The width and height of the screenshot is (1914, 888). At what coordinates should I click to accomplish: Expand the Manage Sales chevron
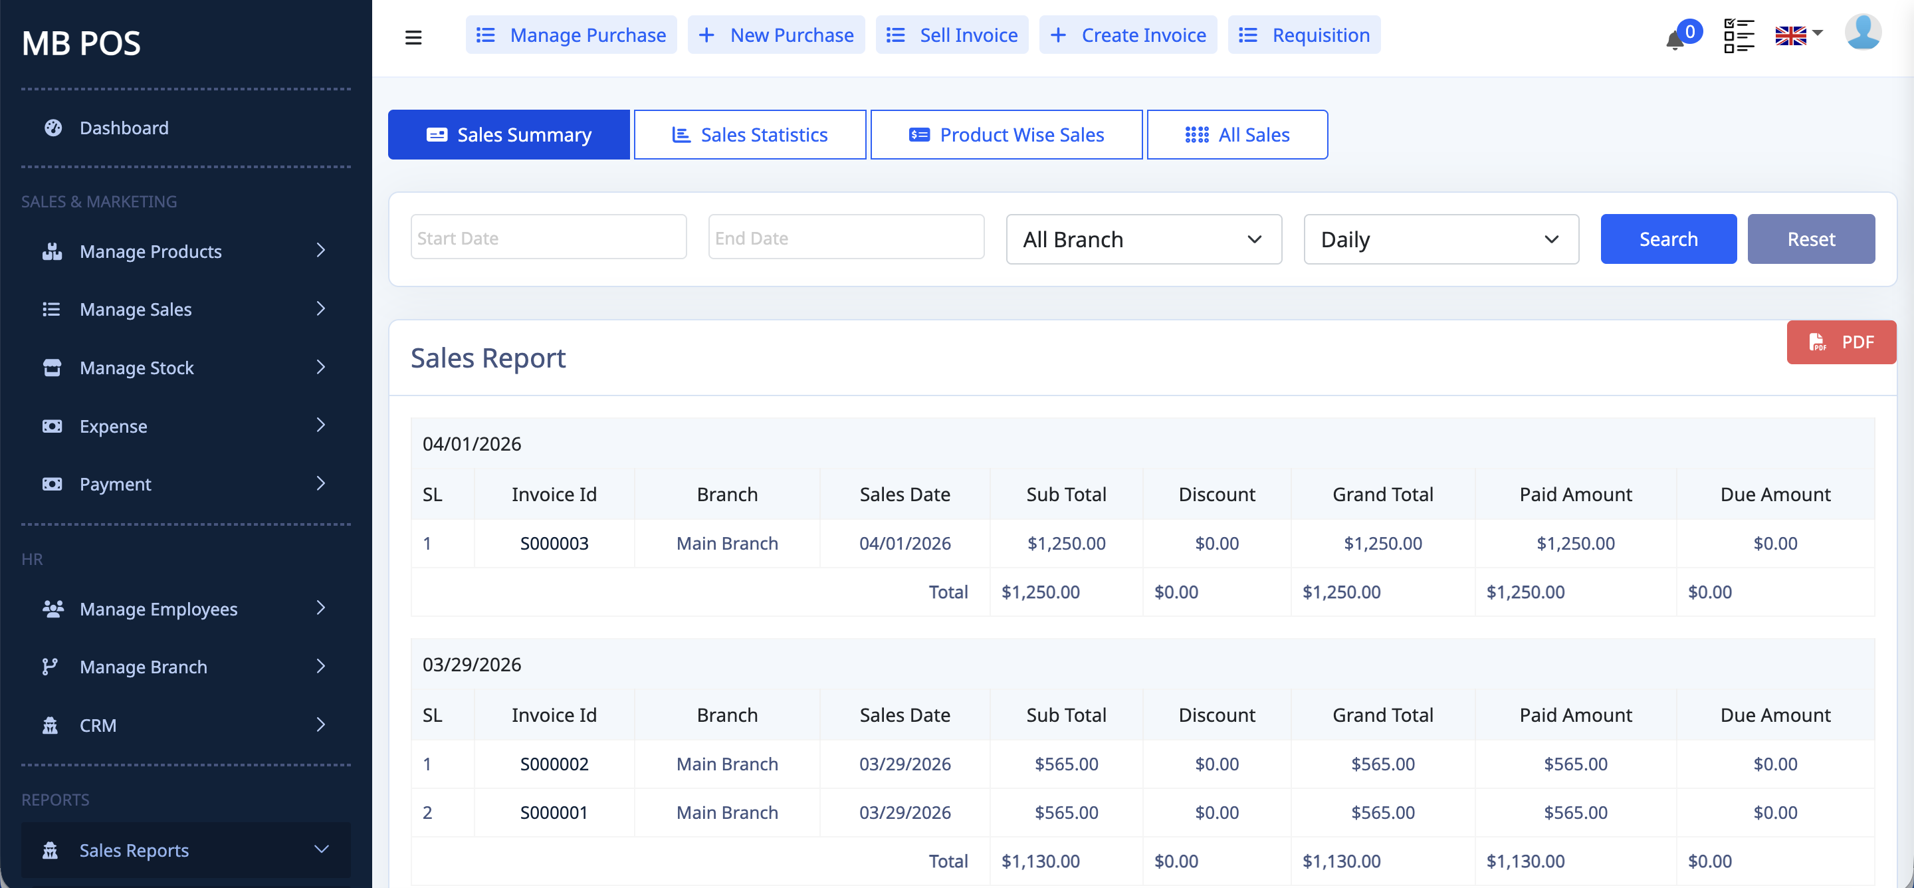click(x=321, y=308)
